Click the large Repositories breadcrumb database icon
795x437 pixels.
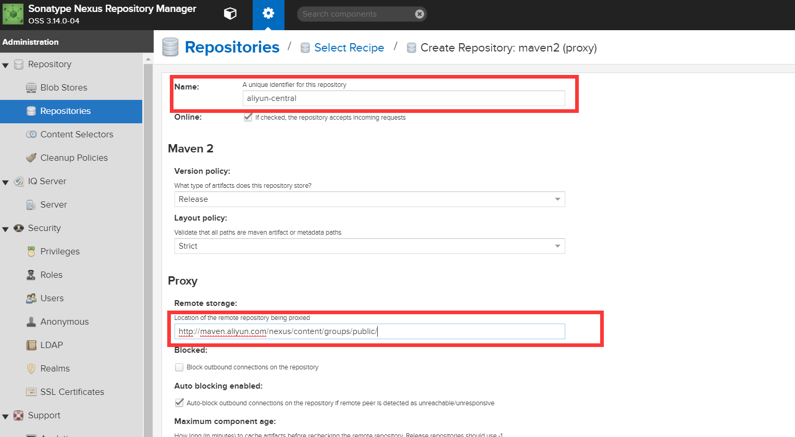pos(170,47)
